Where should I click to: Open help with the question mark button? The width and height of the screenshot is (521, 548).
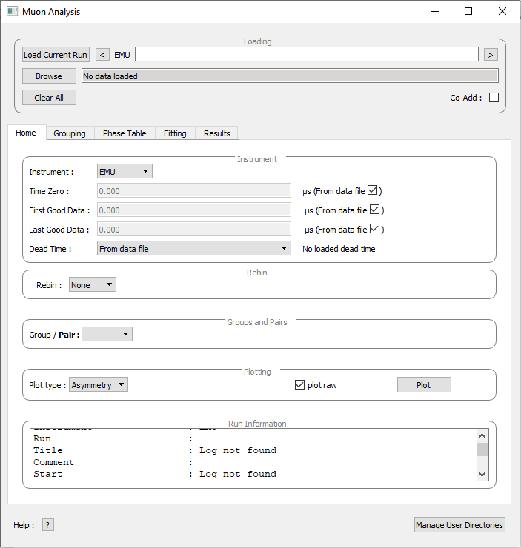(x=48, y=525)
